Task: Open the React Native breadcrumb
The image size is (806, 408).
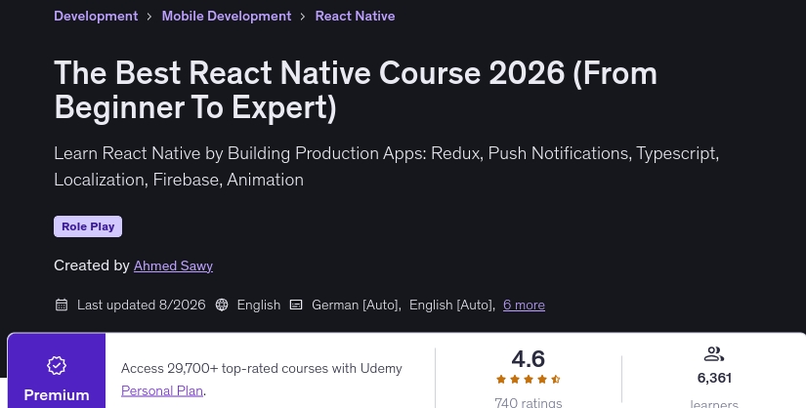Action: [x=356, y=16]
